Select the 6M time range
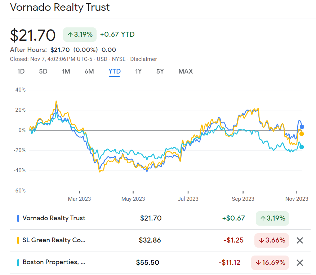The height and width of the screenshot is (275, 316). (89, 71)
